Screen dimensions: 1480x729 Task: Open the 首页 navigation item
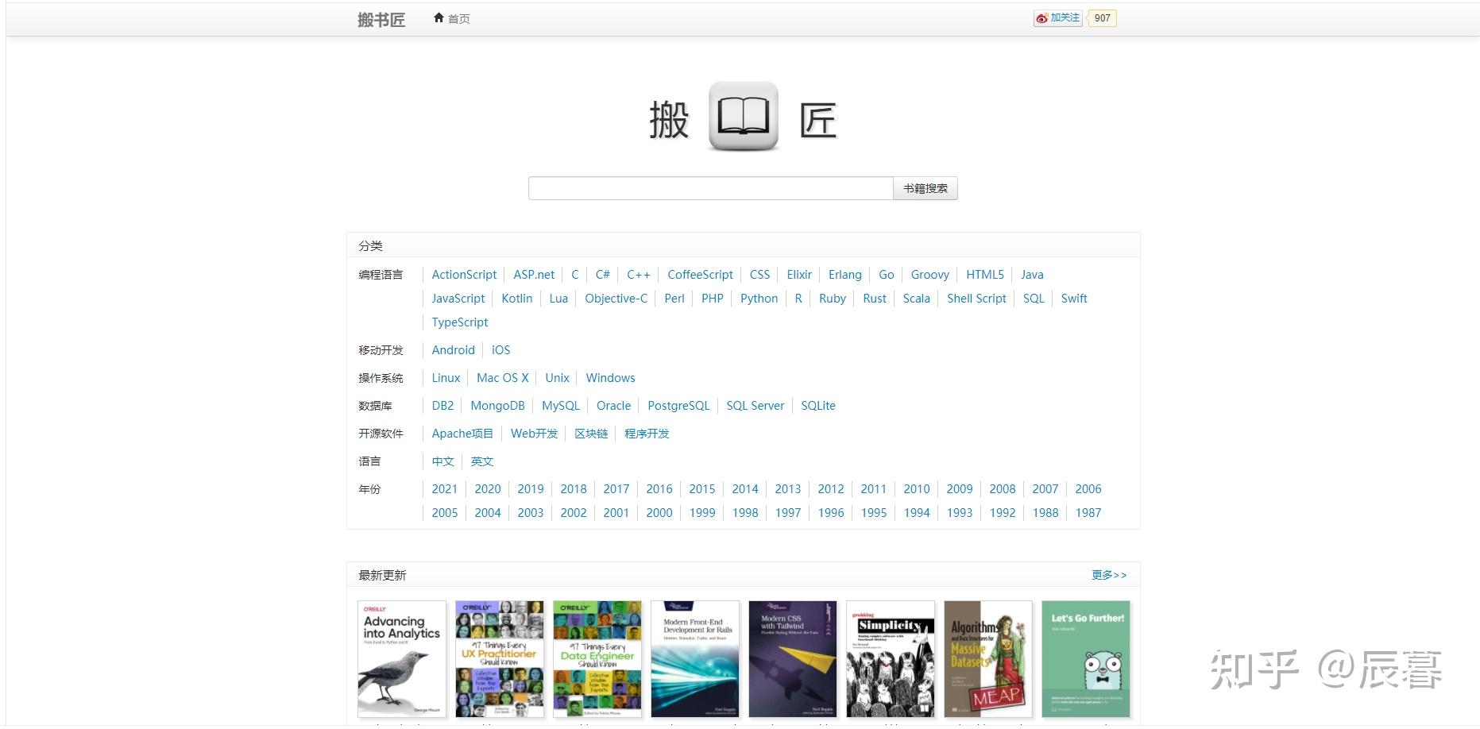[457, 18]
